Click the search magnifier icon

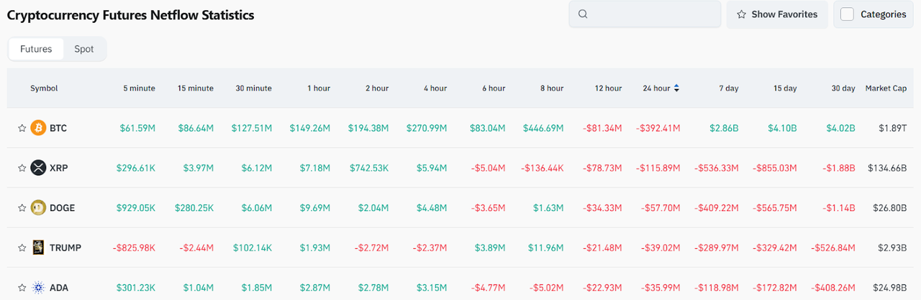point(584,14)
